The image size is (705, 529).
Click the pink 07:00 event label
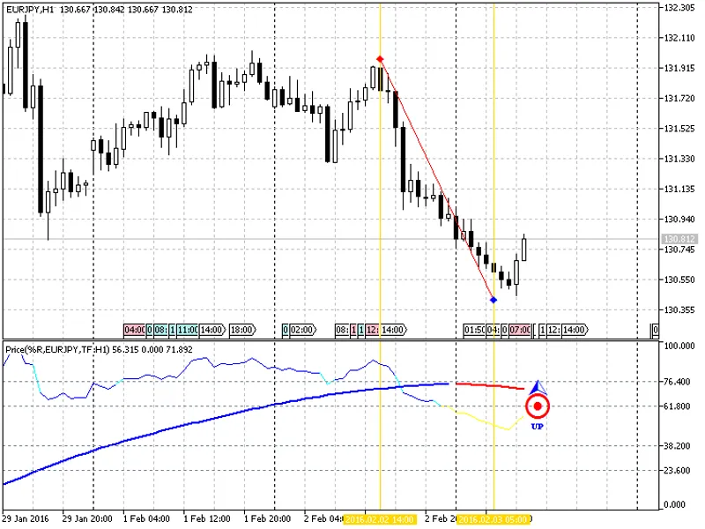(520, 330)
